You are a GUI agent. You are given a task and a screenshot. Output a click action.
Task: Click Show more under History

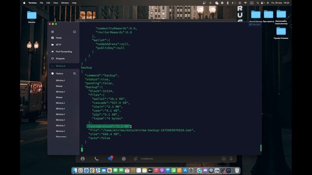click(61, 137)
